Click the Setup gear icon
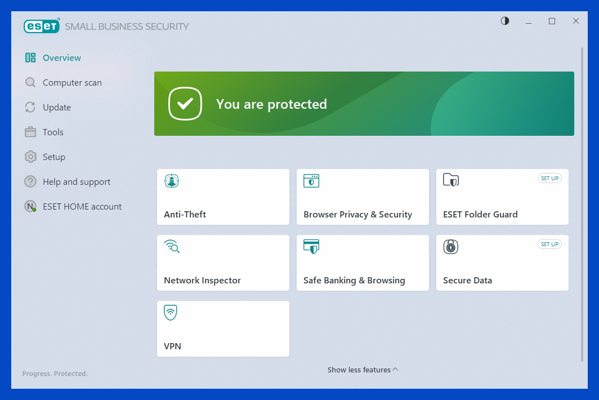 [x=30, y=157]
